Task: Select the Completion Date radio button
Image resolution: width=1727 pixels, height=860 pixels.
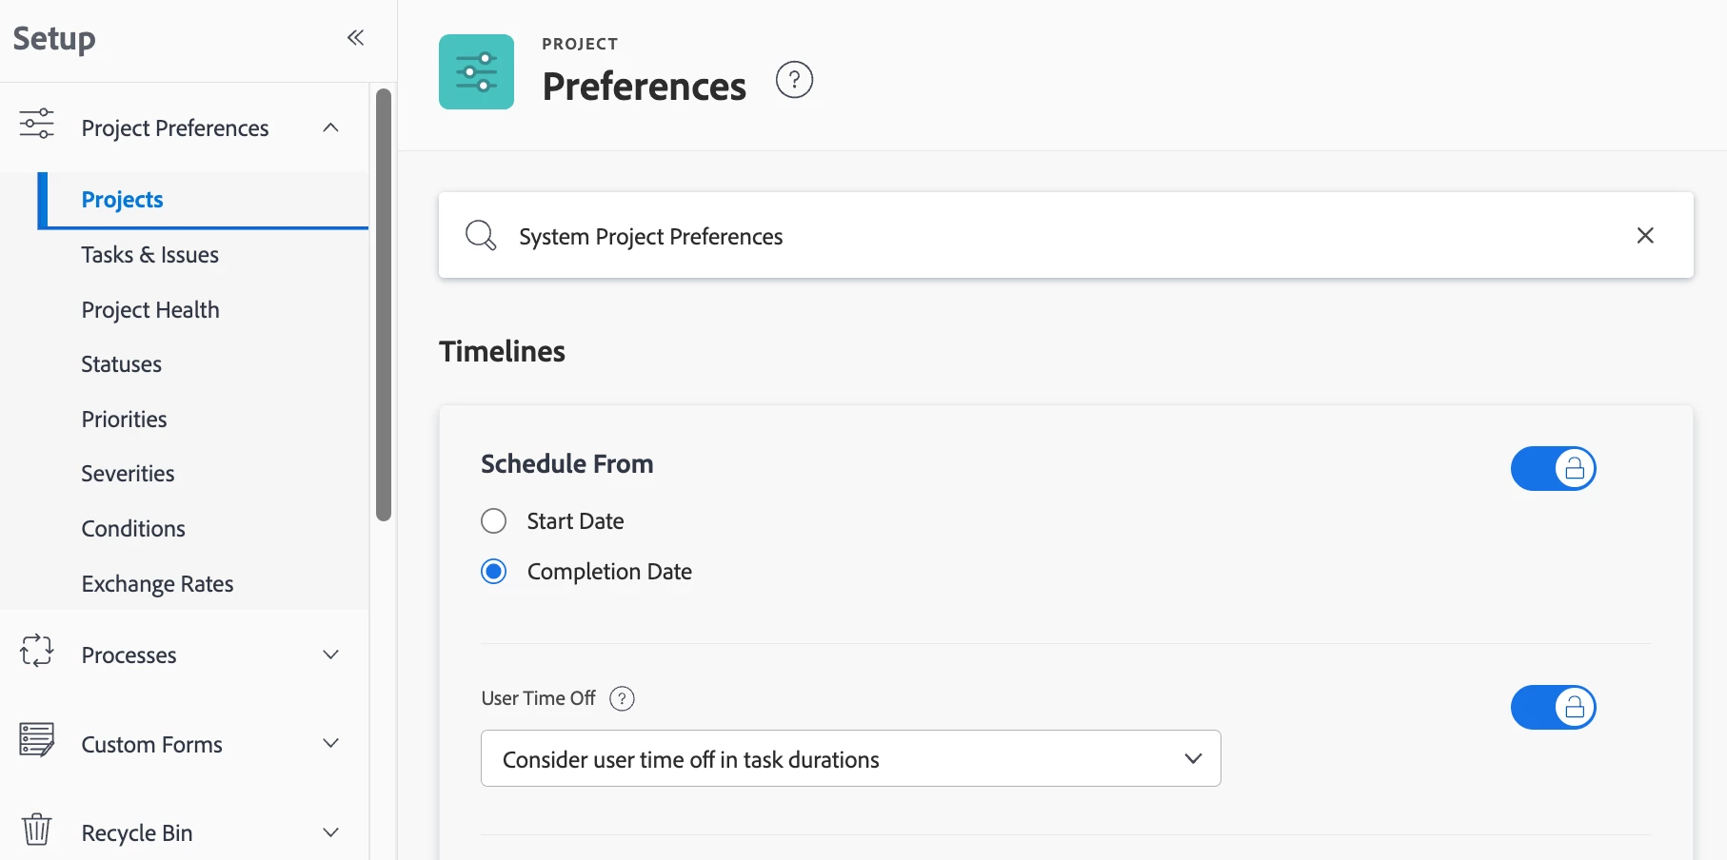Action: [493, 572]
